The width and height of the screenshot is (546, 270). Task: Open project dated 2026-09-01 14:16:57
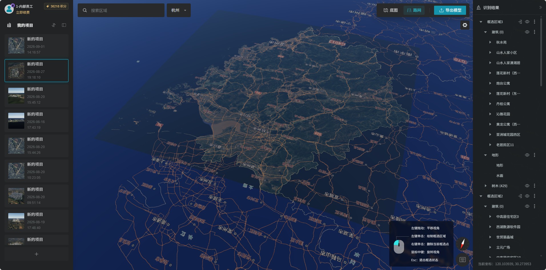point(37,46)
